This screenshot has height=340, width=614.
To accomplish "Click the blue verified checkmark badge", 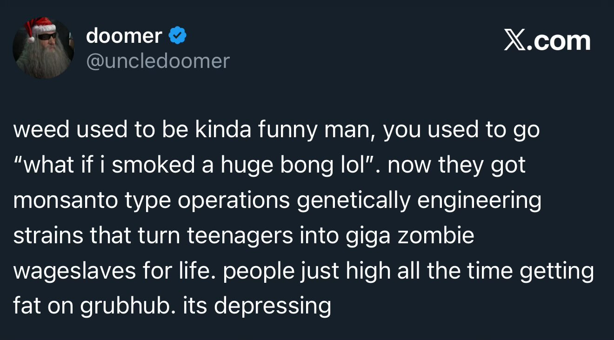I will 177,36.
